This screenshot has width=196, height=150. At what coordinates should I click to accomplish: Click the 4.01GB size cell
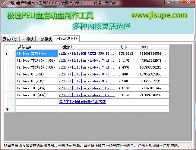click(x=128, y=88)
